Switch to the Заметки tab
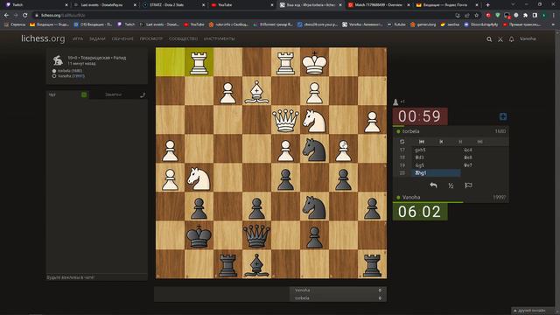This screenshot has width=560, height=315. [x=113, y=94]
